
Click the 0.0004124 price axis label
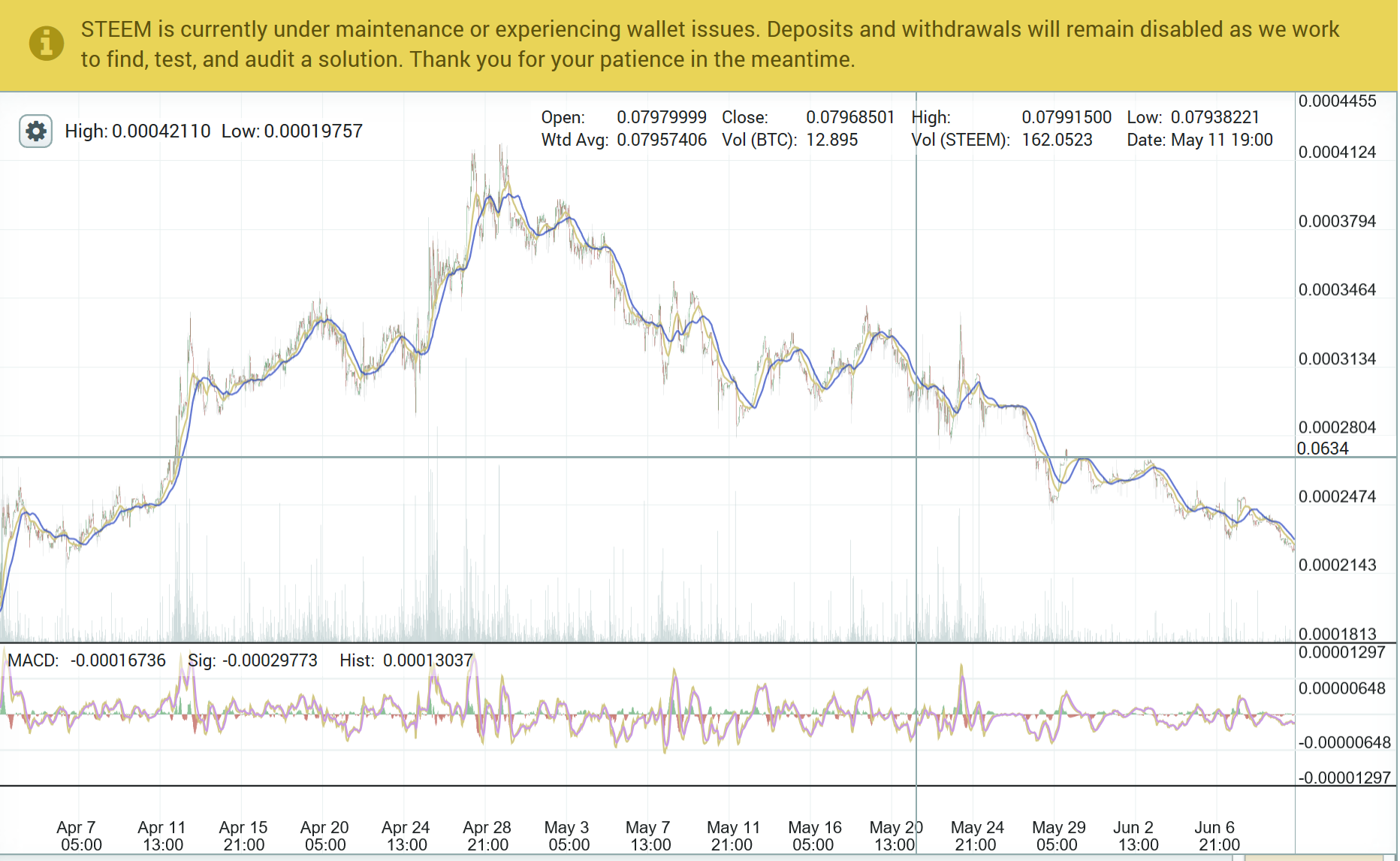pos(1338,153)
